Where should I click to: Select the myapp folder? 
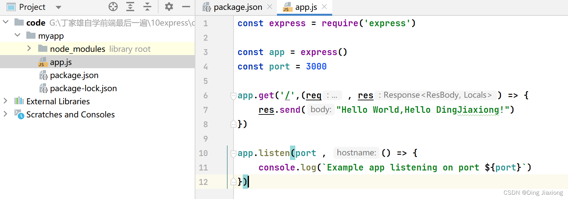click(x=97, y=36)
